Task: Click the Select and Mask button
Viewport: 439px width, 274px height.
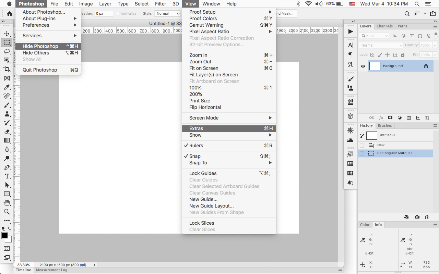Action: (286, 14)
